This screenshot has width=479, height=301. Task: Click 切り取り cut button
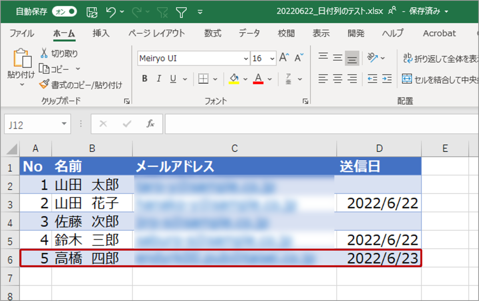59,53
